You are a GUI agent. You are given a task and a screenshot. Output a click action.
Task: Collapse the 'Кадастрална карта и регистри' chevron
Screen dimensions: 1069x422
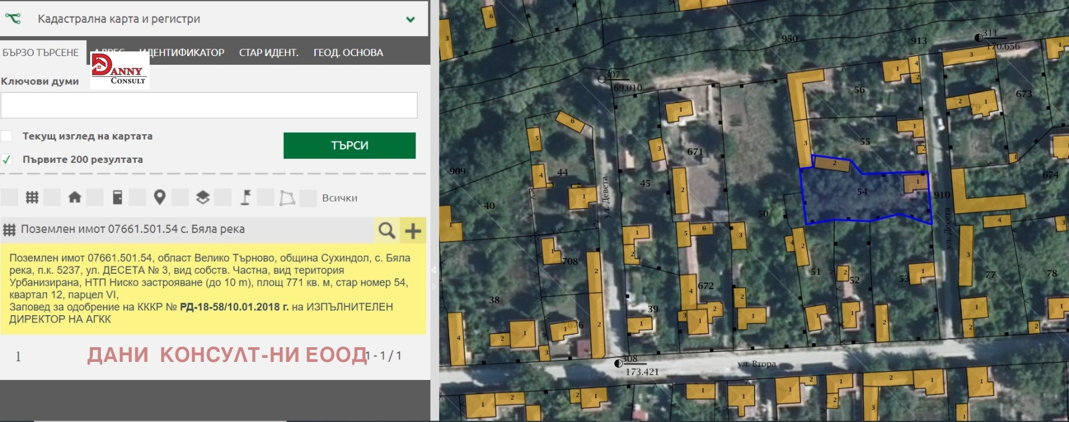(410, 19)
